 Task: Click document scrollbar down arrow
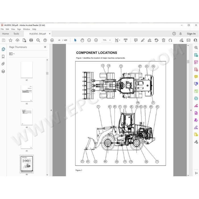point(188,175)
